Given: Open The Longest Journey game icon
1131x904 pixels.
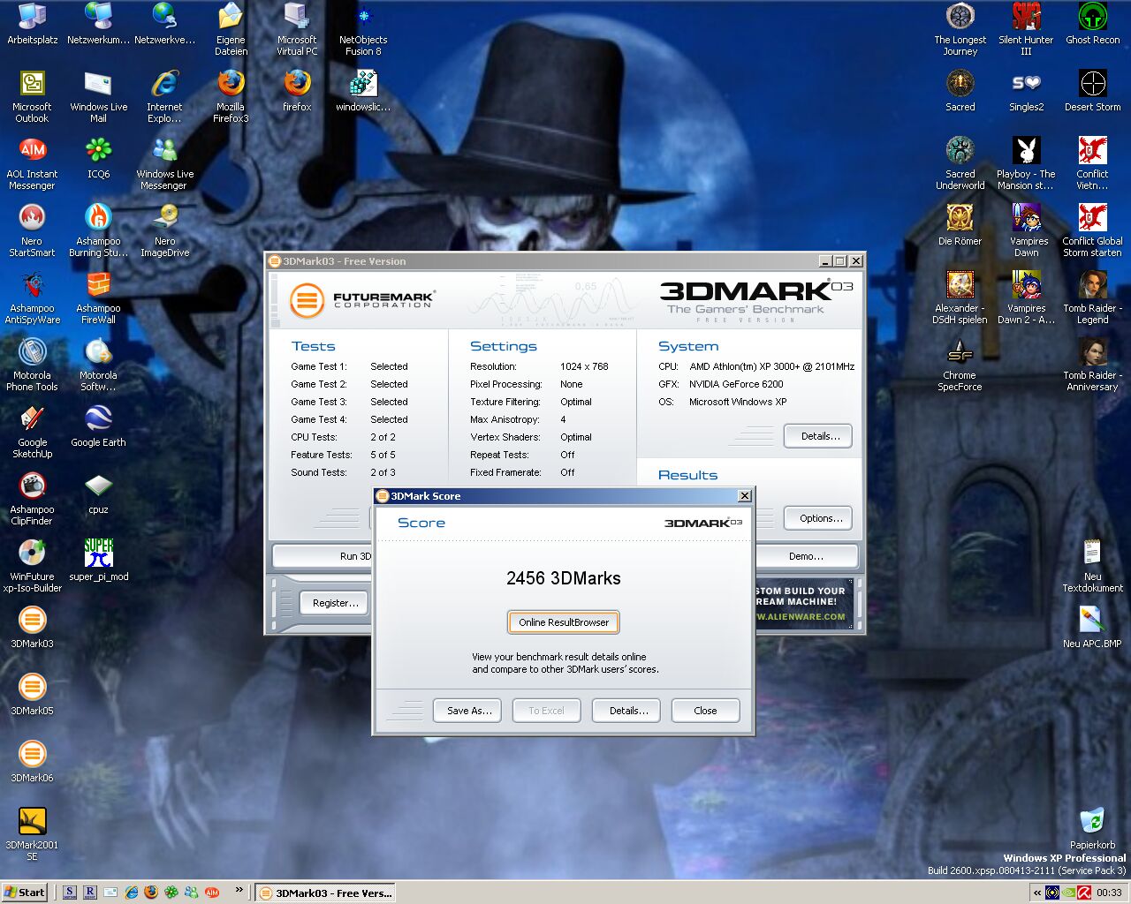Looking at the screenshot, I should 960,28.
